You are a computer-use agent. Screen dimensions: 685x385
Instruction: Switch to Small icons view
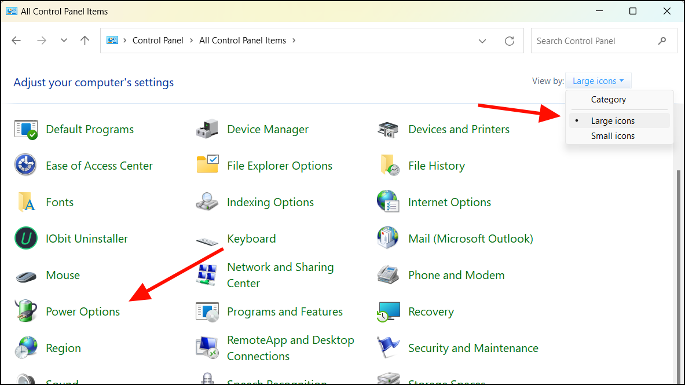[x=613, y=135]
